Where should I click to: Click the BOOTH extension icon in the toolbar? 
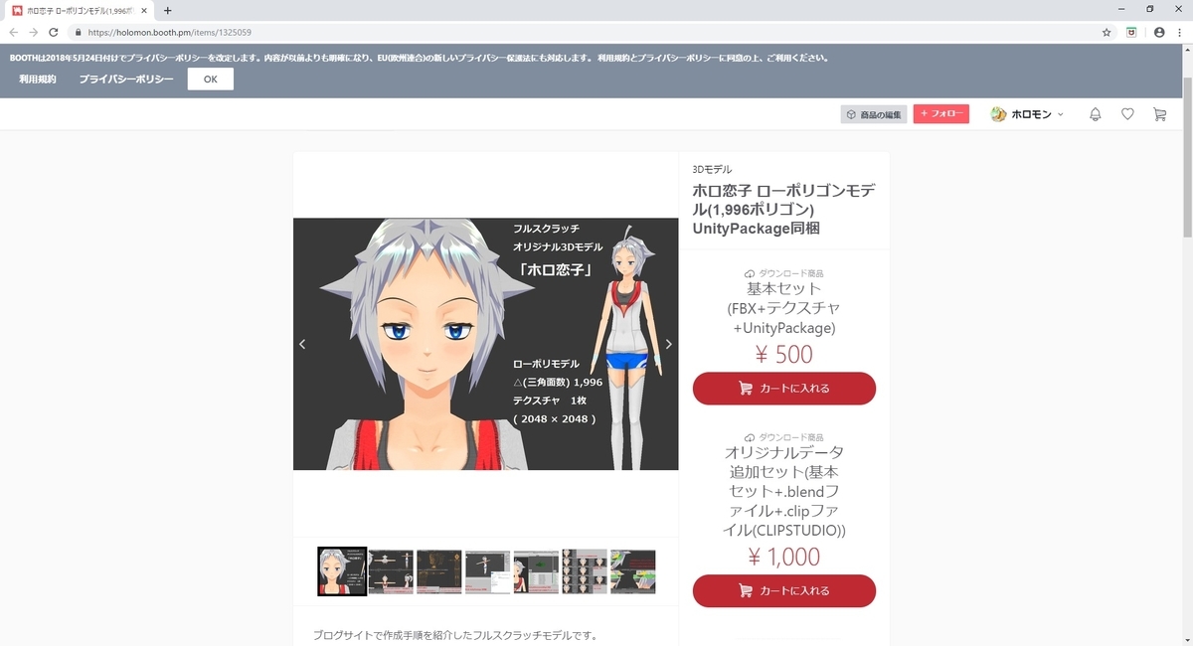tap(1131, 32)
